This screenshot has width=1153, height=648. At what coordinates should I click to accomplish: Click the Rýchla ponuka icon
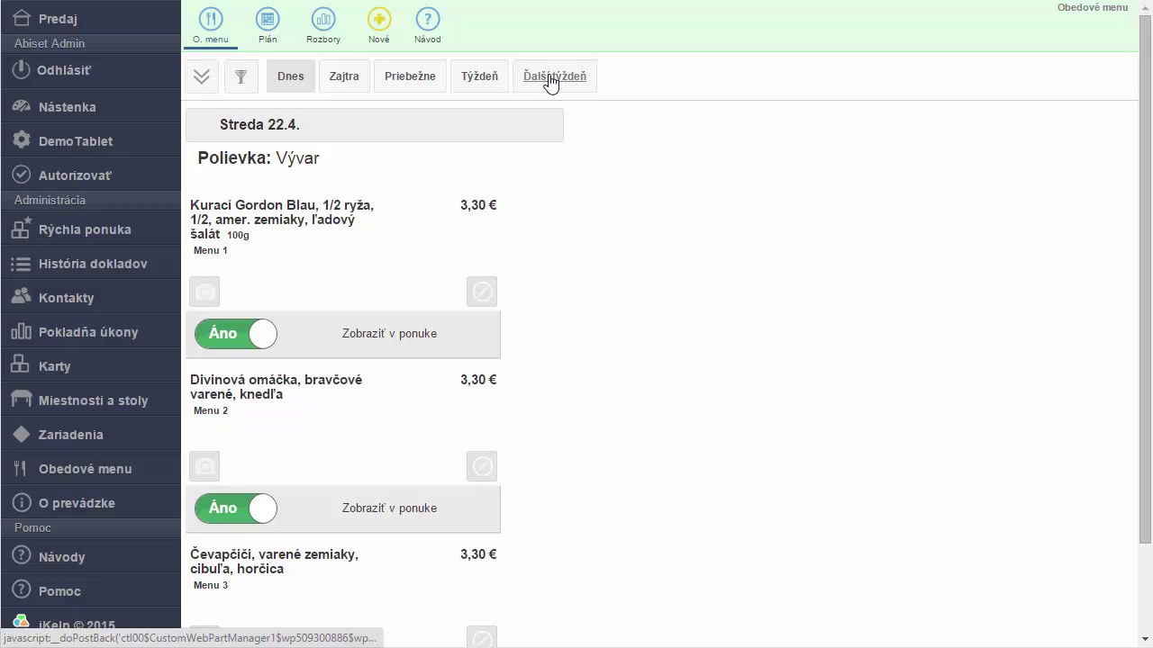(22, 229)
